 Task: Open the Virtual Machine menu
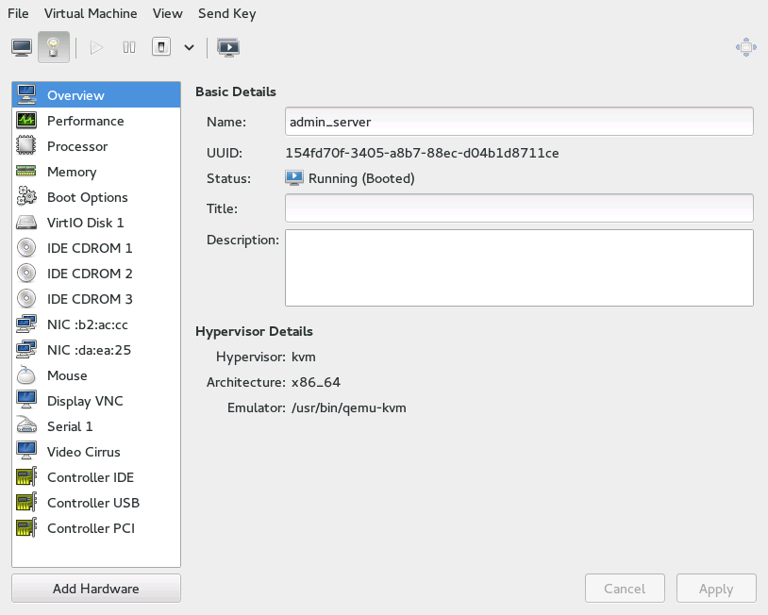tap(91, 13)
